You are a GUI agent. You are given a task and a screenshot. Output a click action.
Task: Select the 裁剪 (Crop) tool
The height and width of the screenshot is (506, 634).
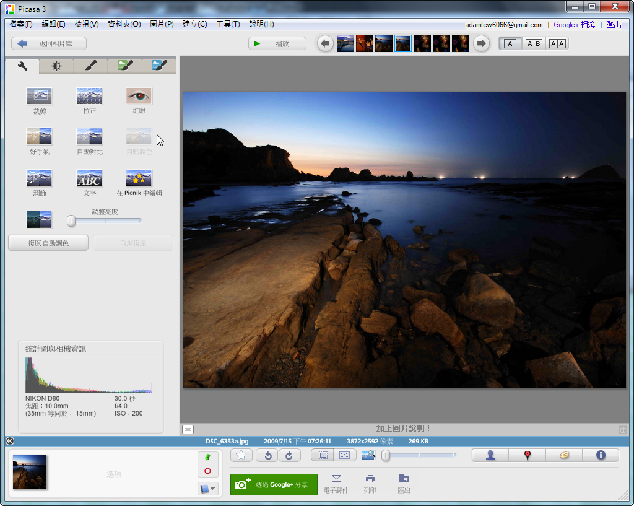(40, 97)
